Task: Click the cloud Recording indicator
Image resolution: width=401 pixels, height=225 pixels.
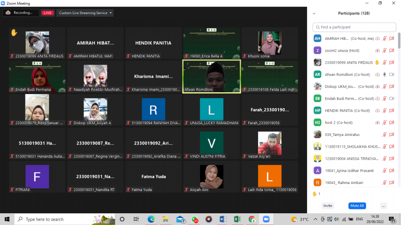Action: [20, 13]
